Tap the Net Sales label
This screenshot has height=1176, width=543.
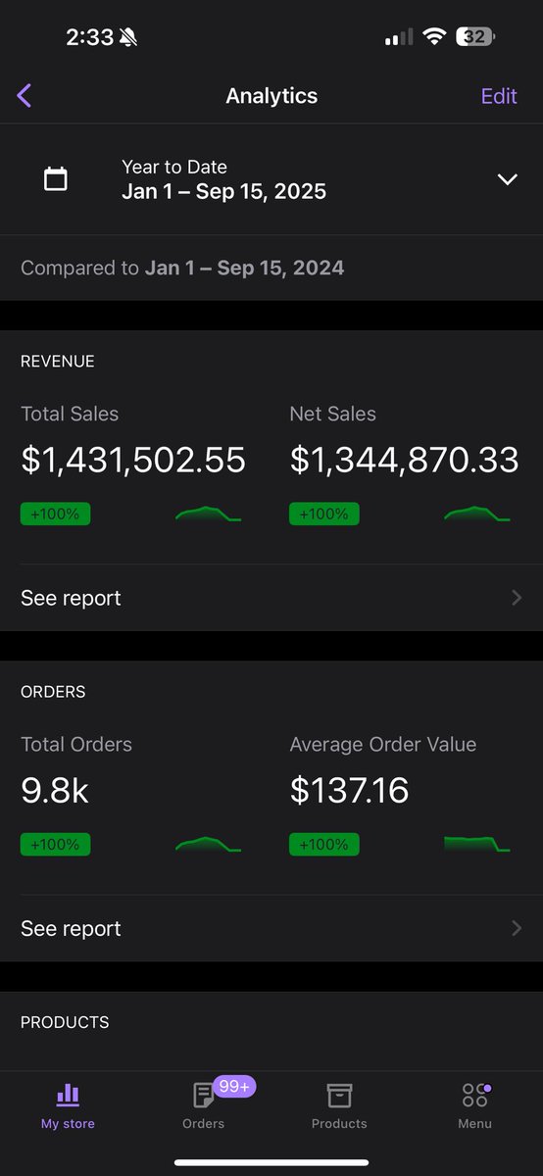coord(332,414)
